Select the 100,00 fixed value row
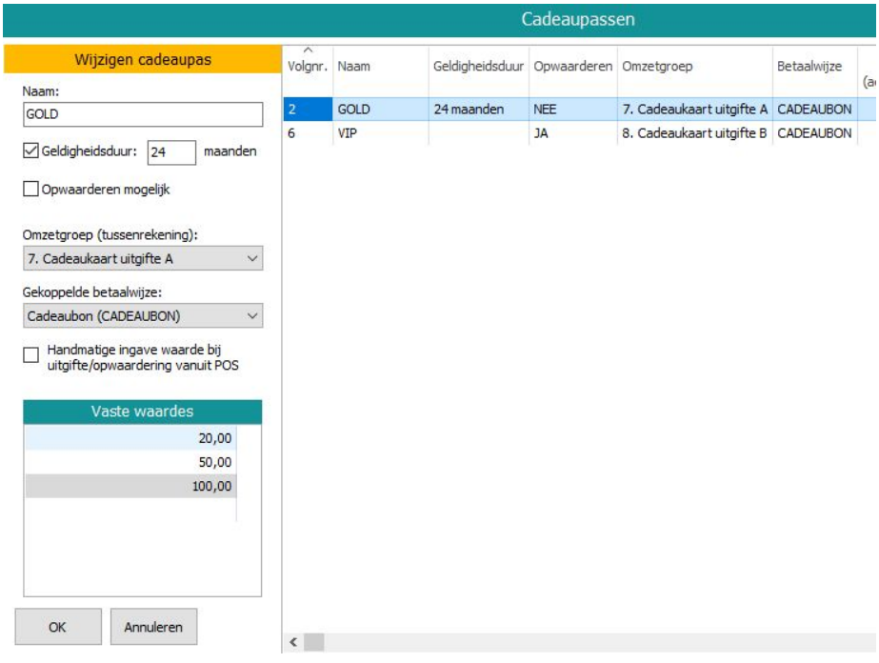Viewport: 879px width, 663px height. [x=127, y=487]
